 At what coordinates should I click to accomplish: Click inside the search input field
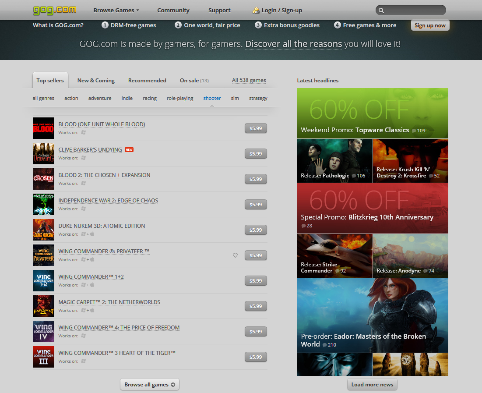[414, 11]
